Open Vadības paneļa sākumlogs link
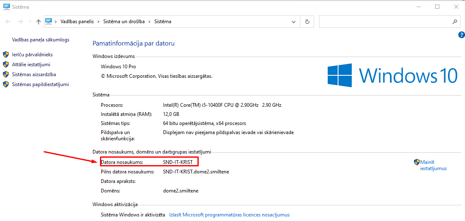This screenshot has width=465, height=221. click(41, 39)
